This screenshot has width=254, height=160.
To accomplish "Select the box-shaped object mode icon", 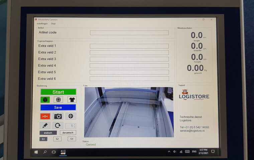I will click(45, 100).
